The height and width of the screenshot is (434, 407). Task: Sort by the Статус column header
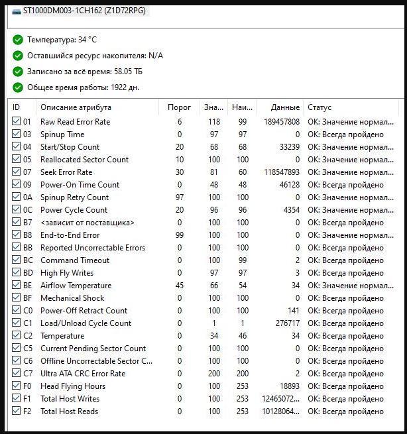tap(351, 107)
